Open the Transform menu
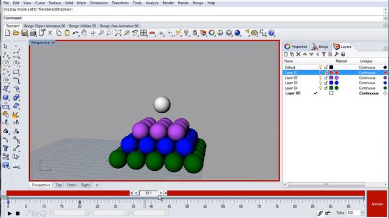The width and height of the screenshot is (389, 218). coord(120,3)
